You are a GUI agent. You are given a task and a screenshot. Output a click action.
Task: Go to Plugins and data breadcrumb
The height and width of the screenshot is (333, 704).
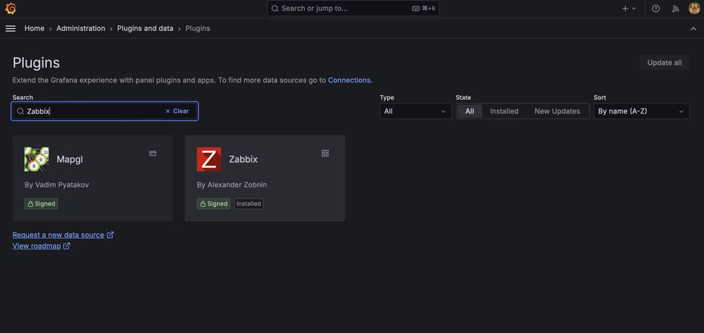tap(145, 28)
